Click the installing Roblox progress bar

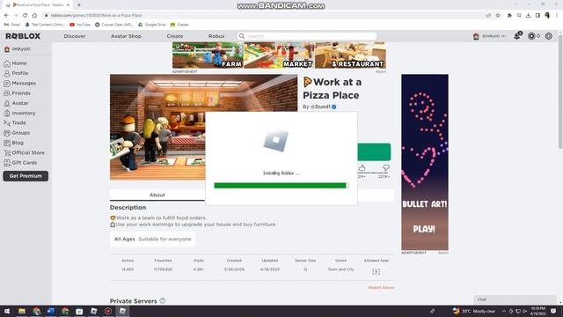[281, 186]
